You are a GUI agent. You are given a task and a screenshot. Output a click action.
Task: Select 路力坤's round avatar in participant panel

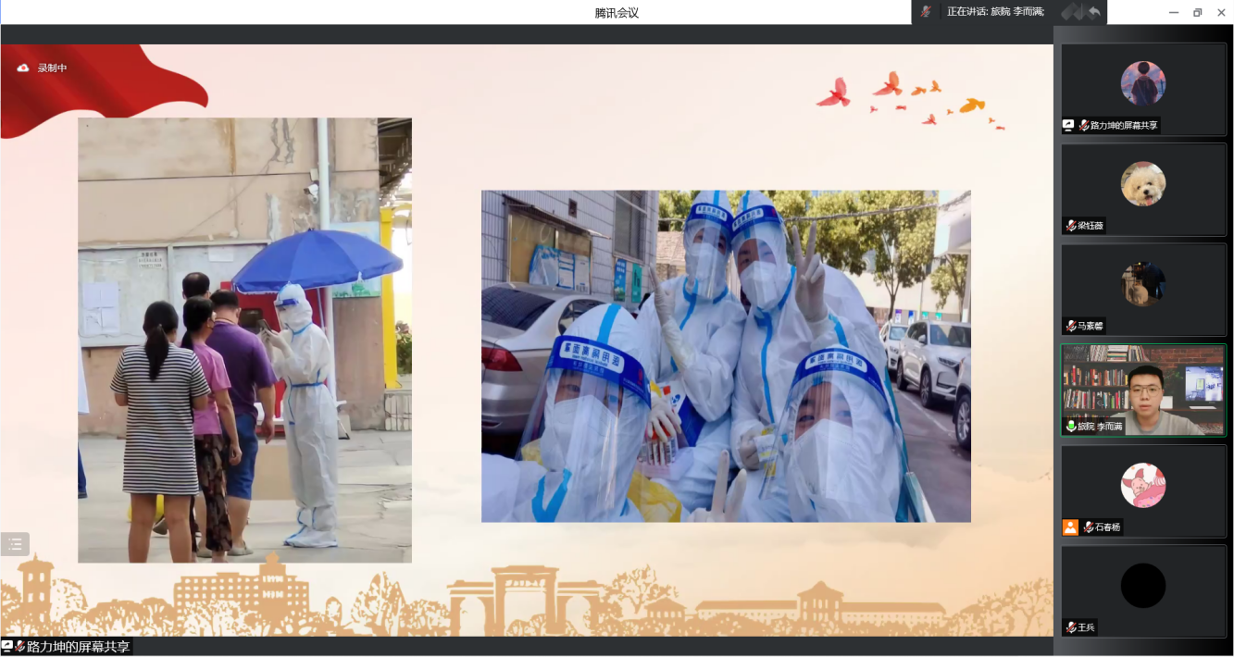(x=1142, y=83)
